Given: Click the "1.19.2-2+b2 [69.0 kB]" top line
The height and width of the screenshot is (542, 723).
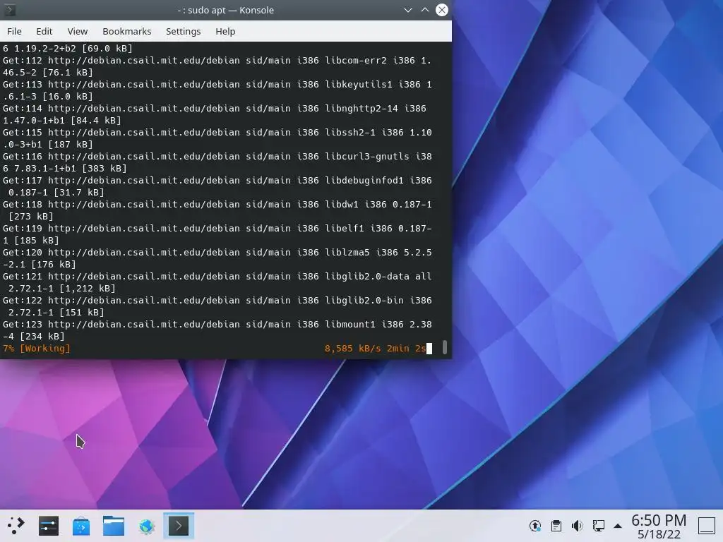Looking at the screenshot, I should tap(73, 49).
